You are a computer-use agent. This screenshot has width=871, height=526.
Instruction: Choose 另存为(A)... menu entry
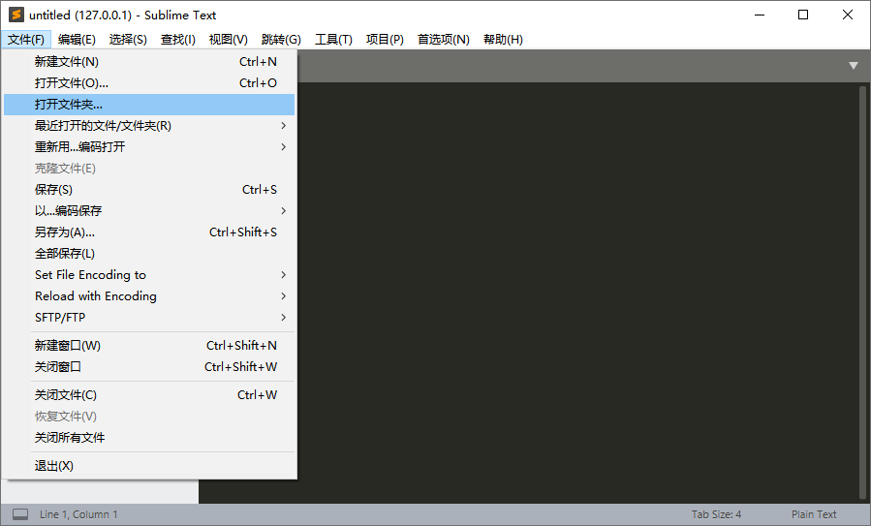click(x=149, y=232)
